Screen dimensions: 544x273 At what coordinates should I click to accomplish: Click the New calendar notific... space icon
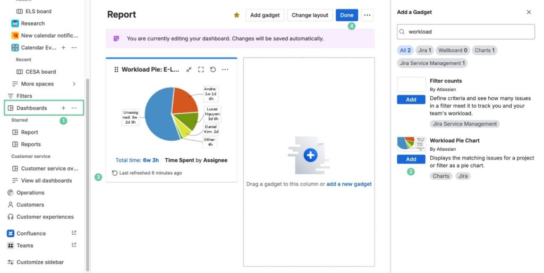click(15, 36)
